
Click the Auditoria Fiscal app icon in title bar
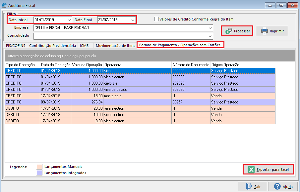click(4, 5)
